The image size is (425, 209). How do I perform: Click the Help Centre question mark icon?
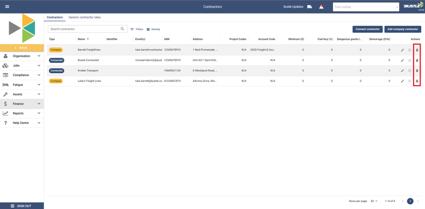5,123
